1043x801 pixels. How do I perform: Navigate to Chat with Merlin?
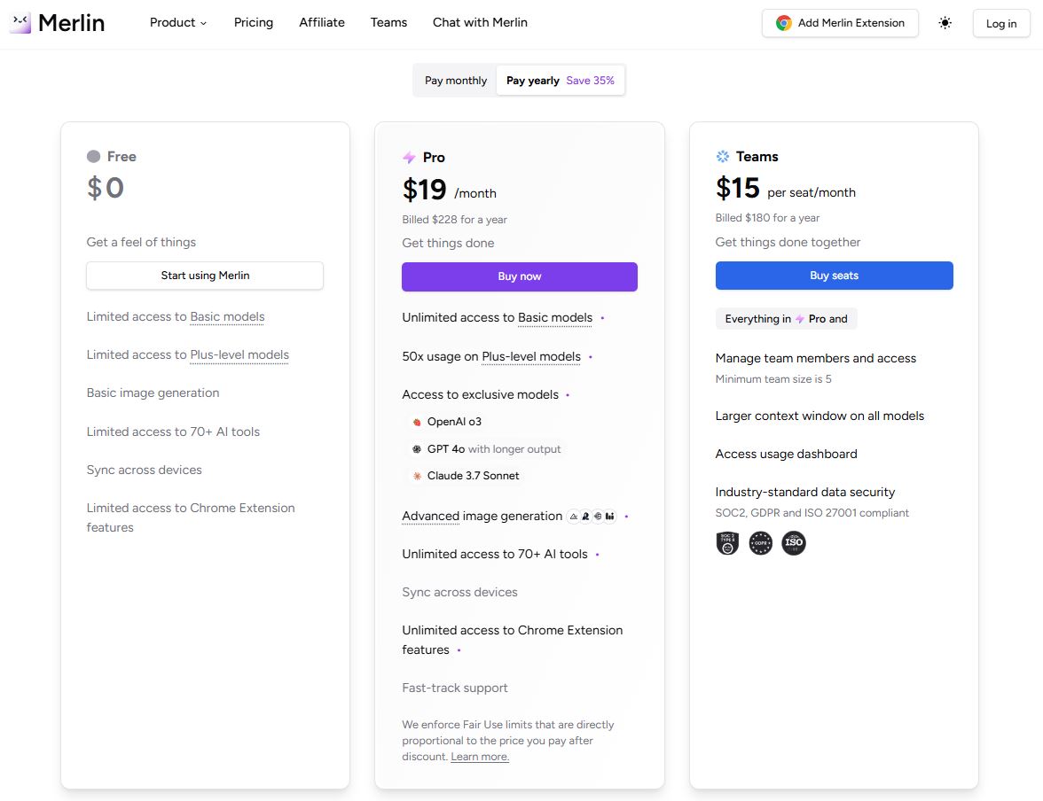(480, 23)
